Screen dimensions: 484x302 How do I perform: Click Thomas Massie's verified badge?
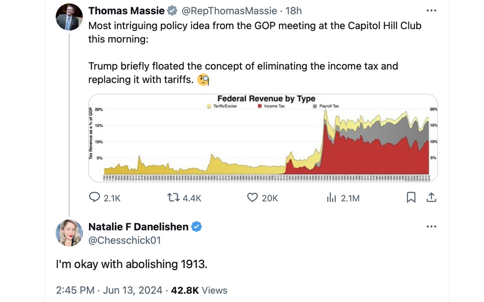point(172,11)
